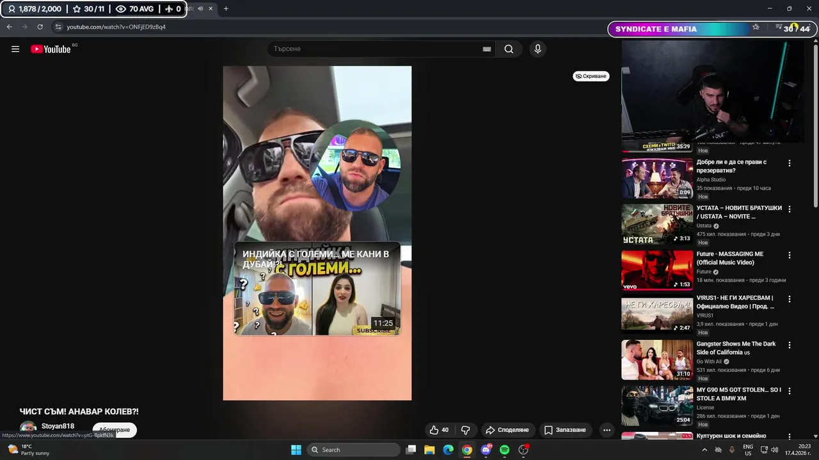The height and width of the screenshot is (460, 819).
Task: Click the Windows taskbar Search box
Action: (353, 450)
